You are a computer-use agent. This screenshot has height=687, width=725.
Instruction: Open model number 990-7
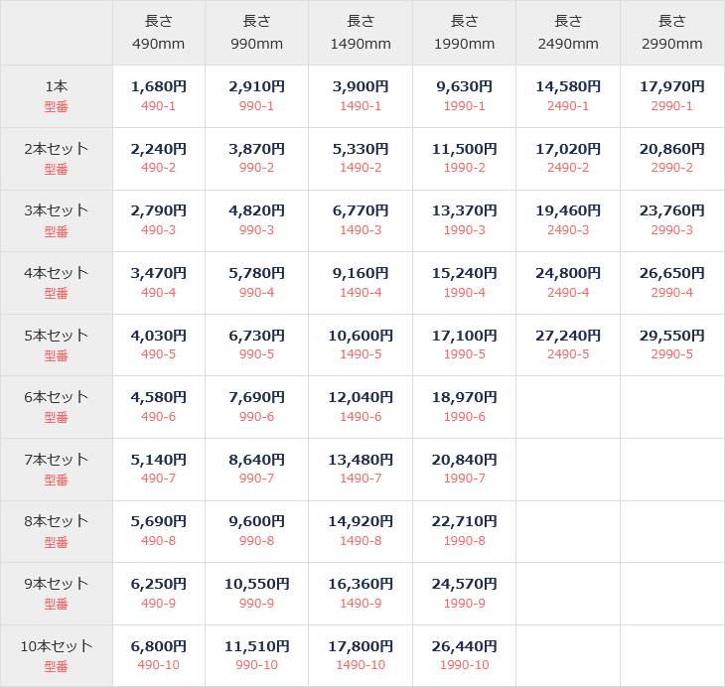pos(256,479)
